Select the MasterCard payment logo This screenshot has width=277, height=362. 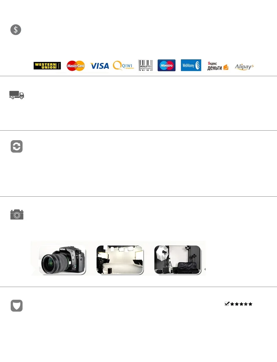click(x=76, y=66)
